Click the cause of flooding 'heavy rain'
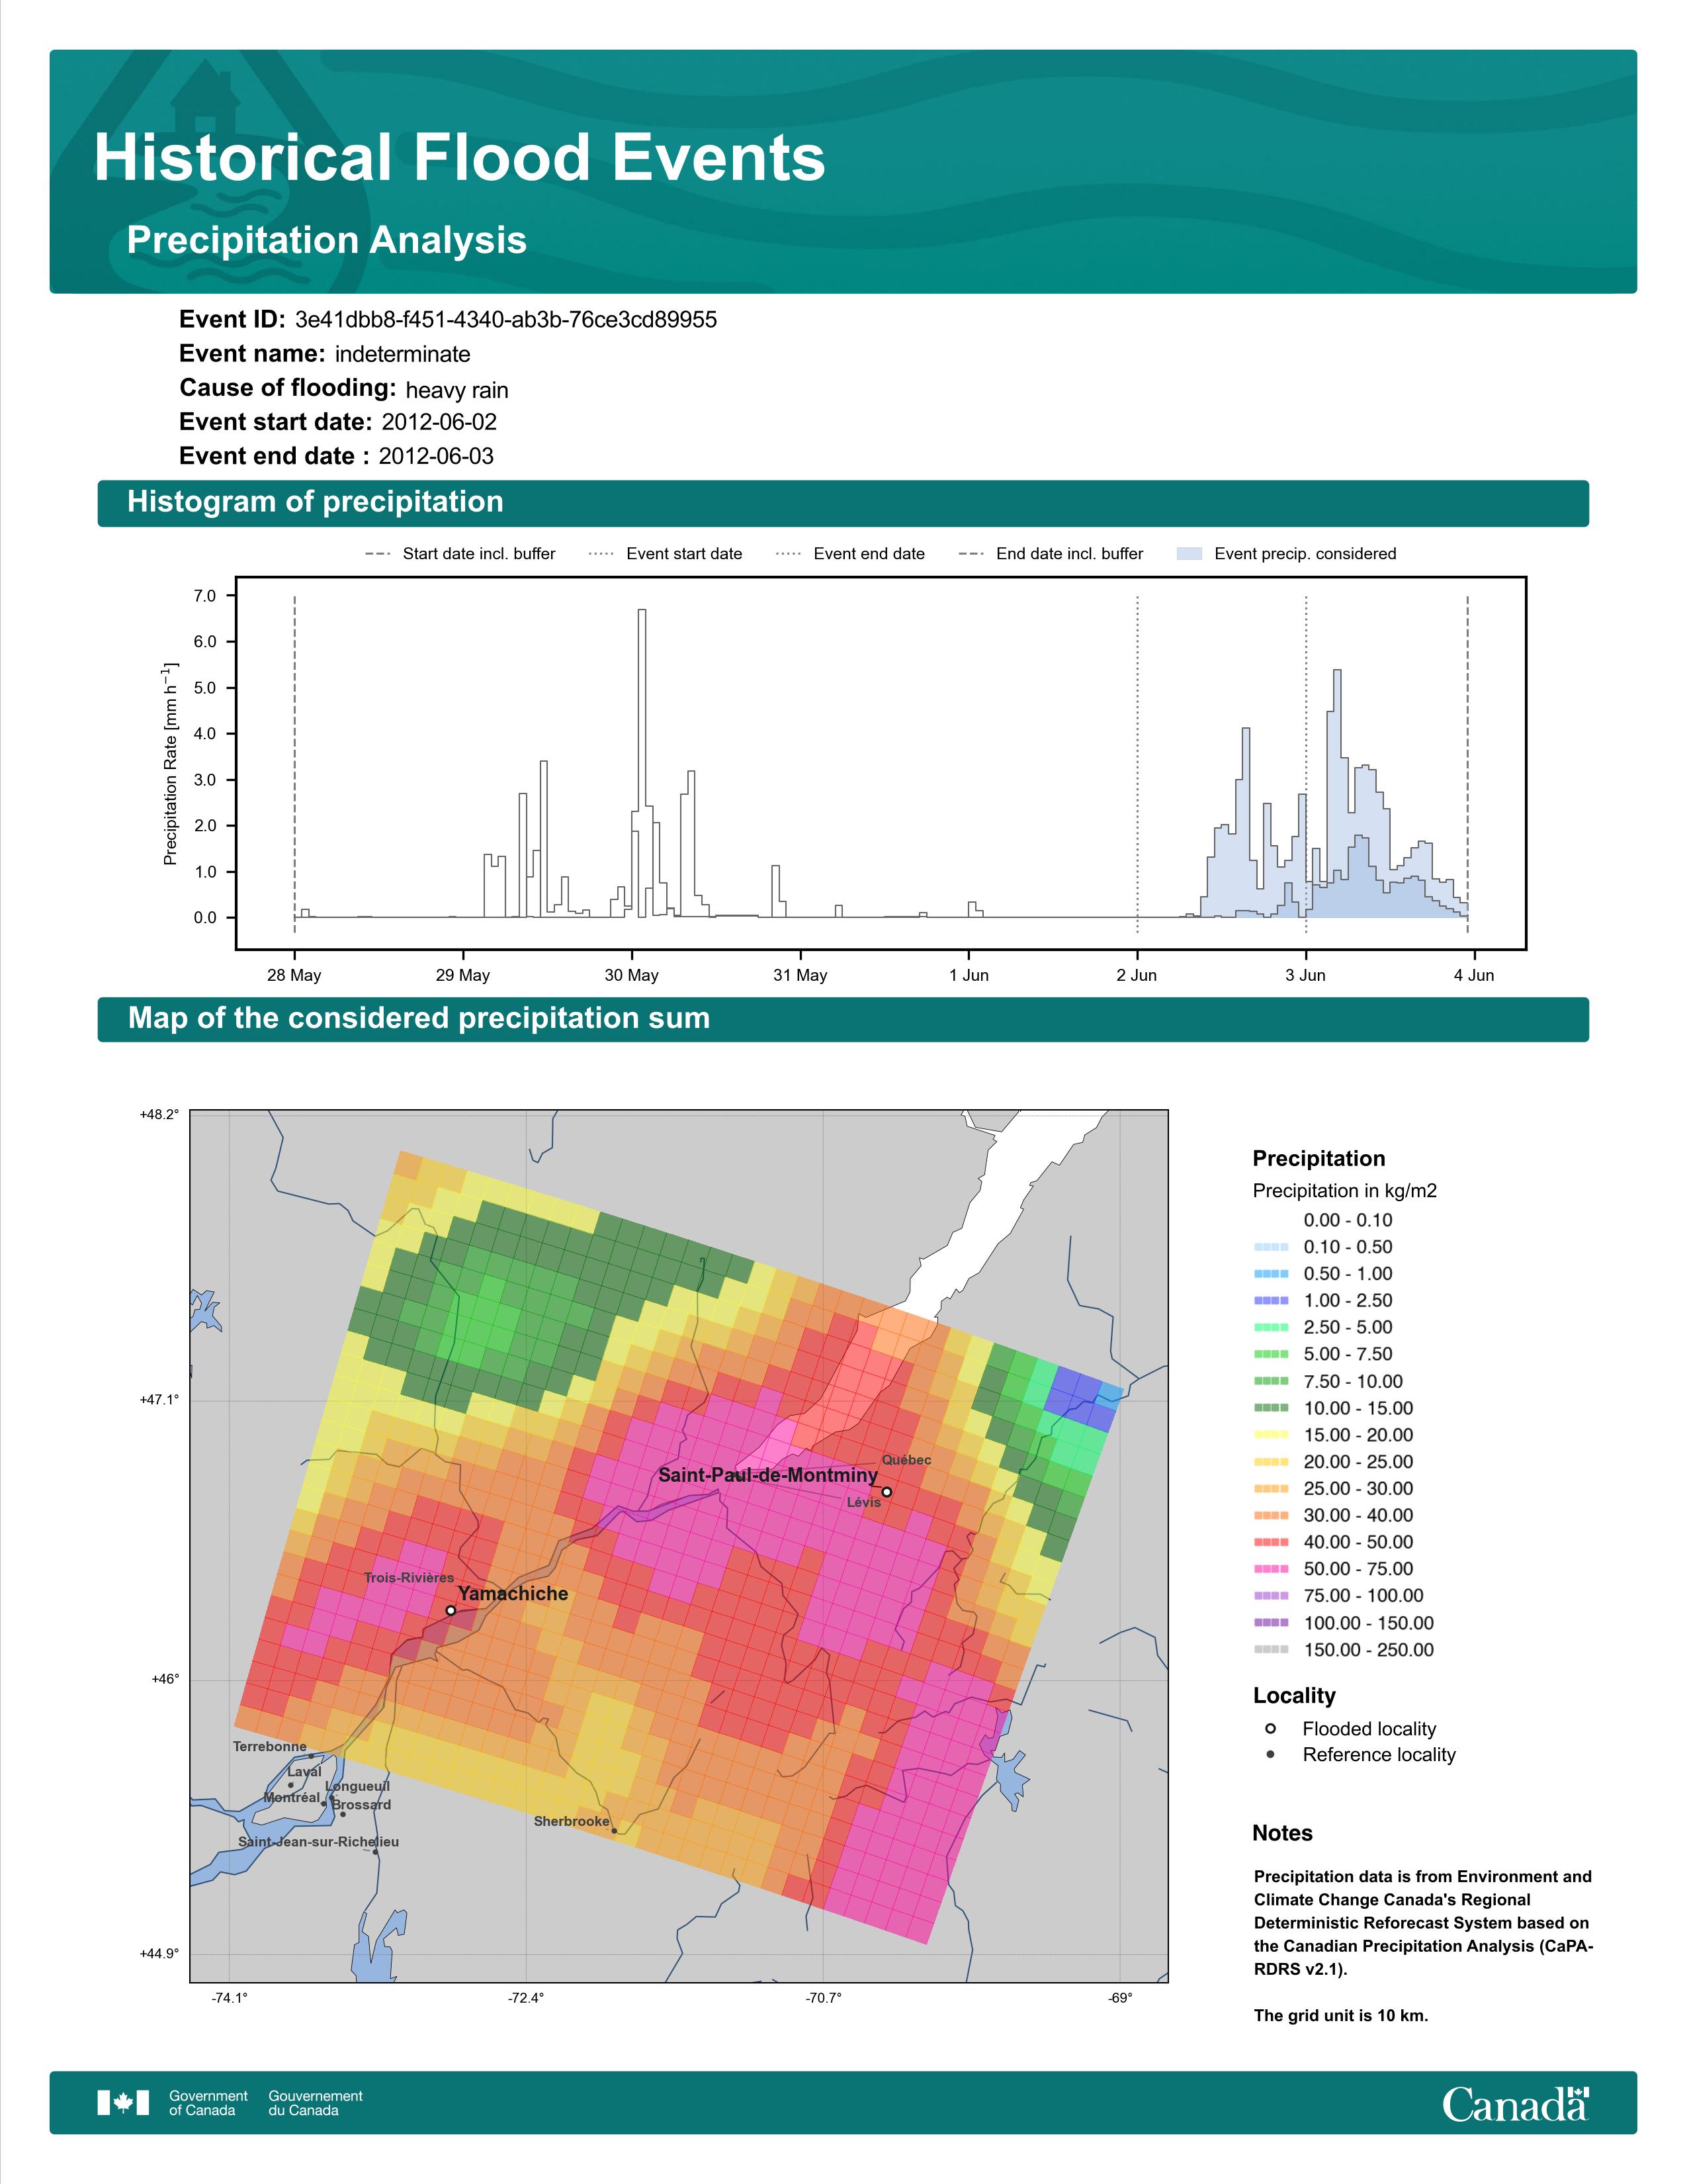This screenshot has width=1687, height=2184. (x=456, y=390)
